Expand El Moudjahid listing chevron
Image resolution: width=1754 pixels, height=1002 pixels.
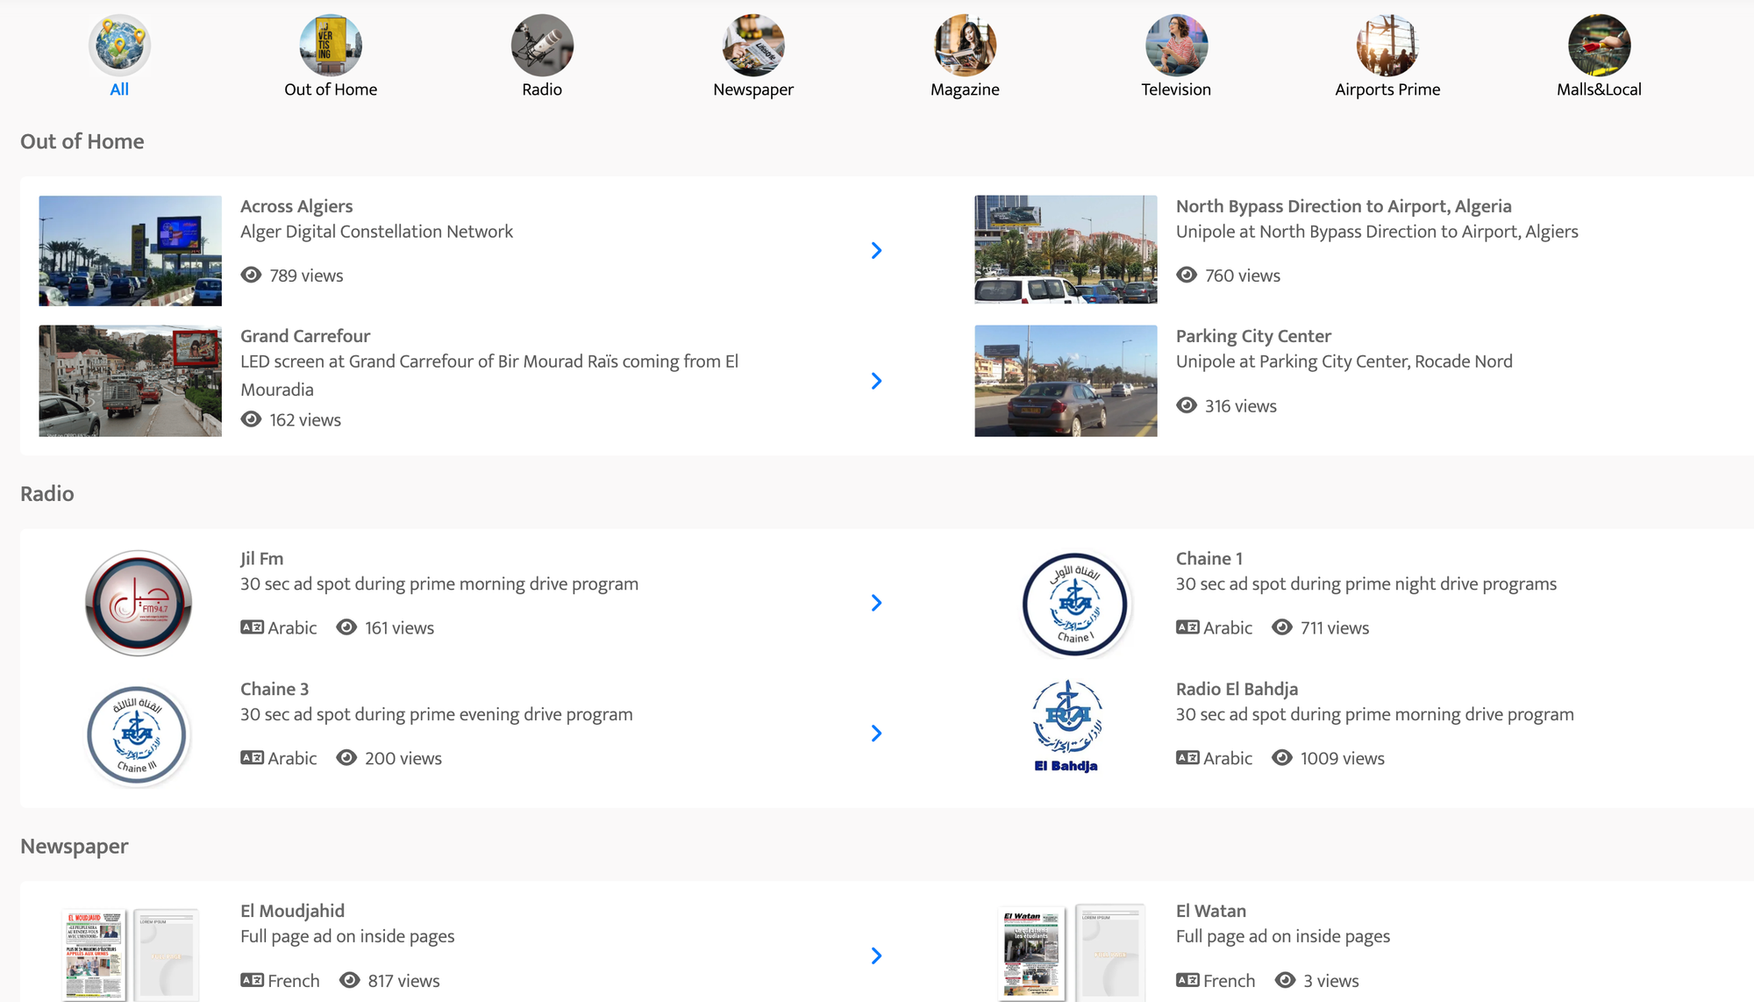[x=876, y=955]
